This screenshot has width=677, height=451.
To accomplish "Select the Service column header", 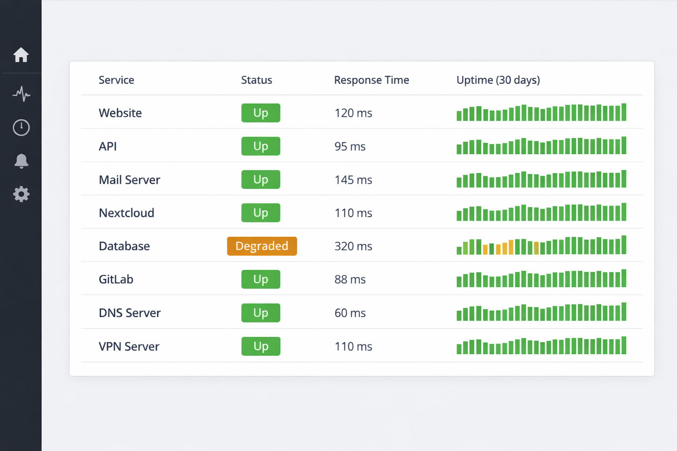I will point(116,80).
